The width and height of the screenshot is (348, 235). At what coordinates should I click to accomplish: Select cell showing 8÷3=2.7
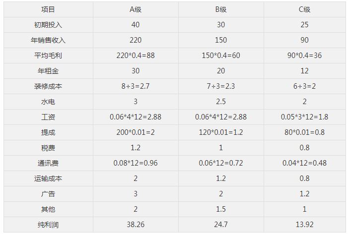point(136,86)
